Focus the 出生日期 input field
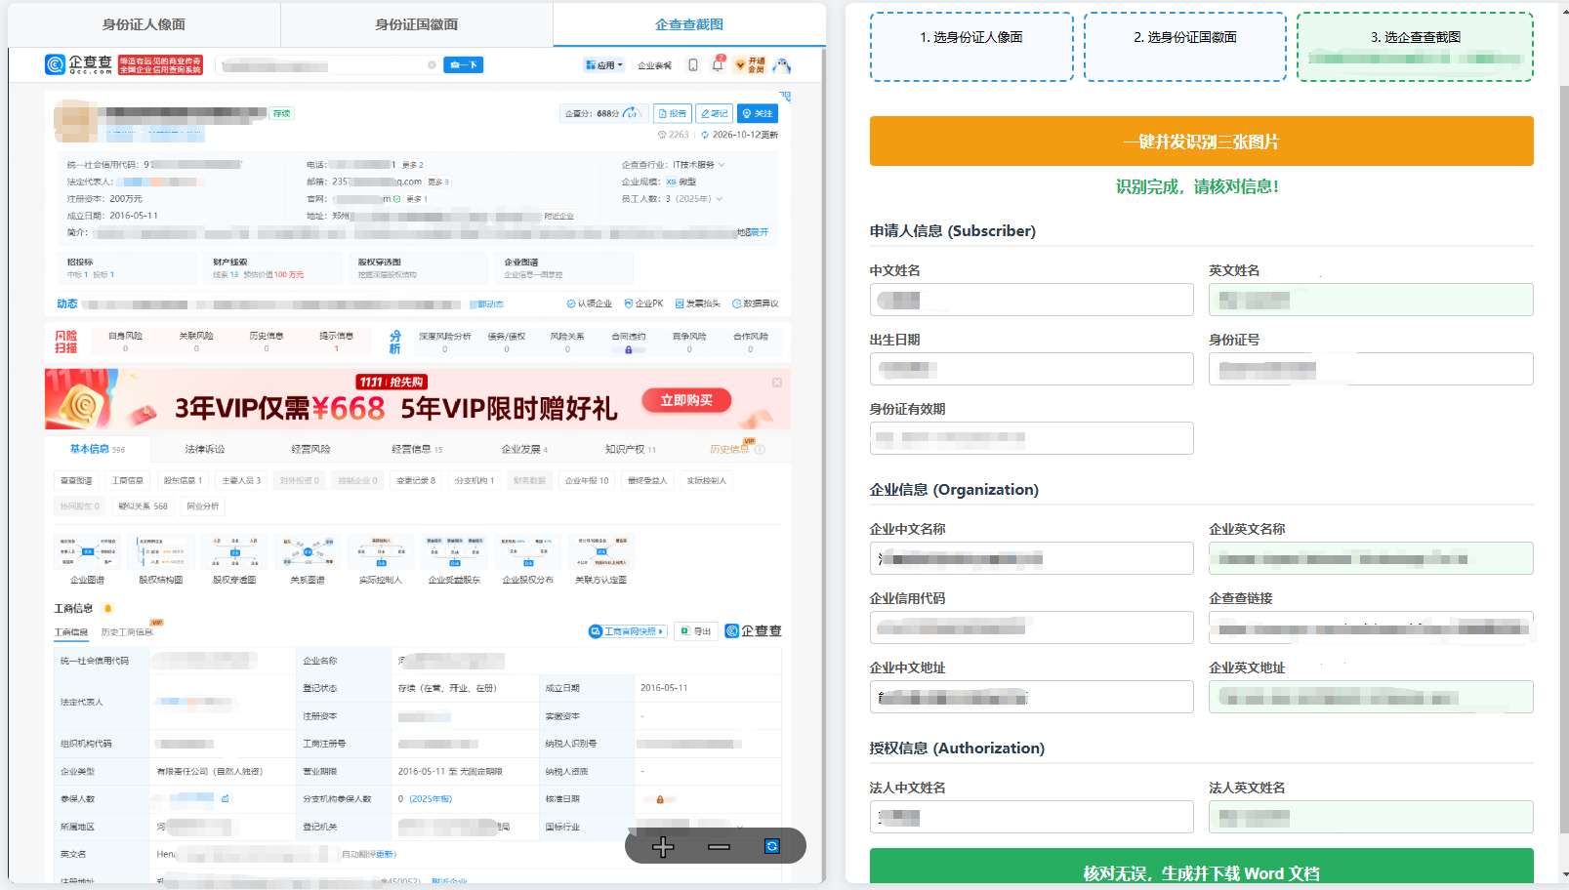Screen dimensions: 1569x890 pos(1032,369)
